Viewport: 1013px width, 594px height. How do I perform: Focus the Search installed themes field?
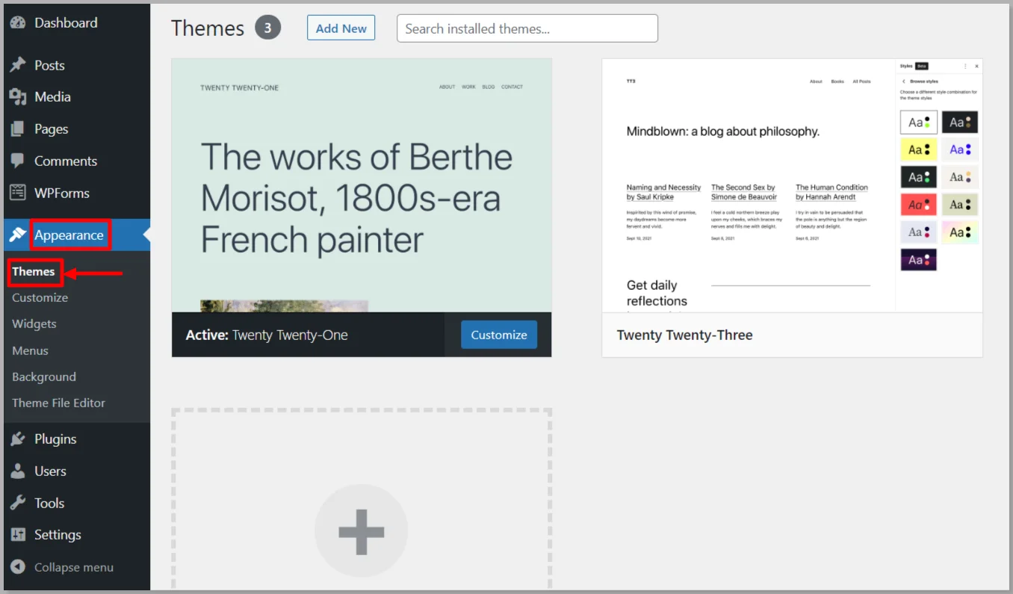point(527,28)
